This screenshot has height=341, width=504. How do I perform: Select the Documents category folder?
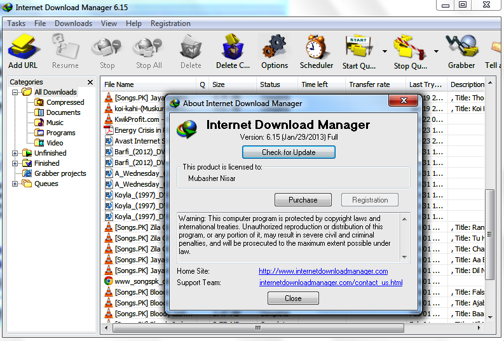click(64, 112)
